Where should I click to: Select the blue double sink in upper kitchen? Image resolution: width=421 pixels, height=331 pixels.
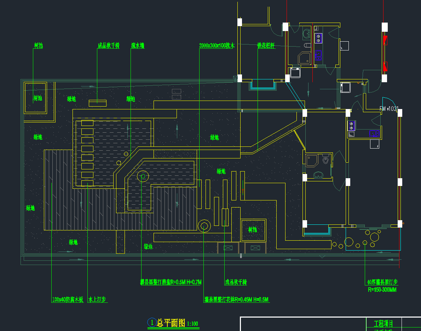pos(318,55)
